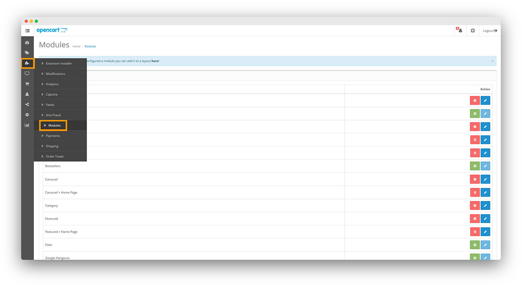
Task: Select the Reports chart icon in sidebar
Action: pos(27,125)
